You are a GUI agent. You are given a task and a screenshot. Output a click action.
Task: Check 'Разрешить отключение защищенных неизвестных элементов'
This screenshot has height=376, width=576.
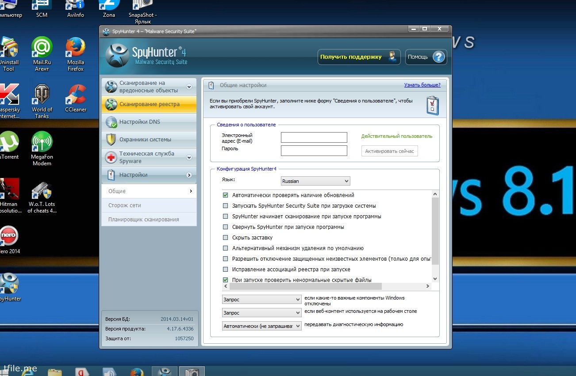coord(226,259)
